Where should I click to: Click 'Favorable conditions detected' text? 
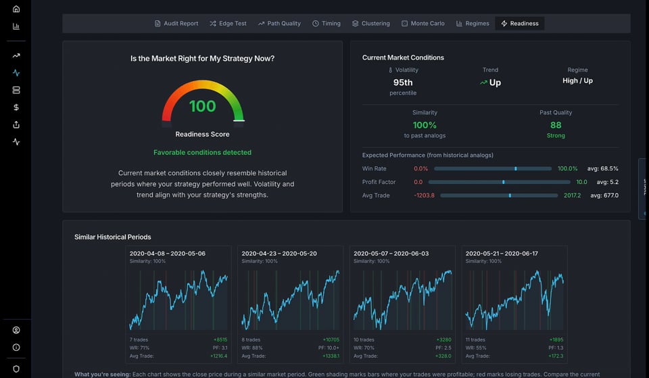(202, 152)
